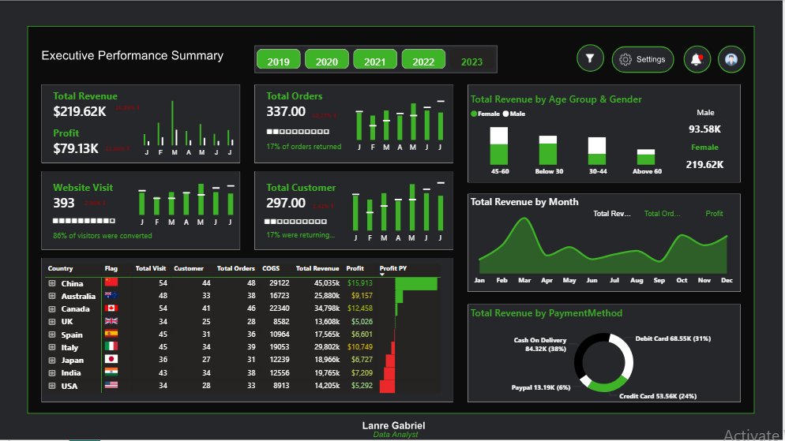Select the Total Rev... chart legend item
Viewport: 785px width, 441px height.
pos(612,214)
